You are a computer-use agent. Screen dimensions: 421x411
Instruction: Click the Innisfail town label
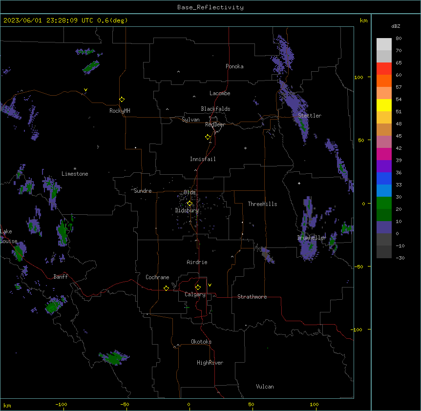click(203, 159)
